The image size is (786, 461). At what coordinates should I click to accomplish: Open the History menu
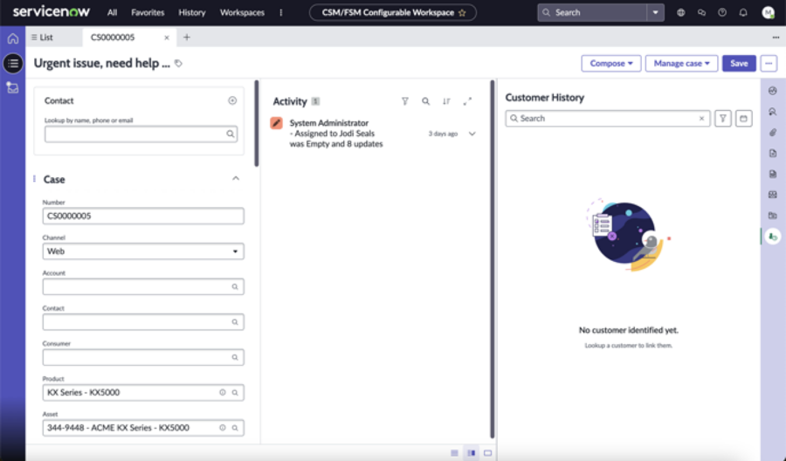192,12
